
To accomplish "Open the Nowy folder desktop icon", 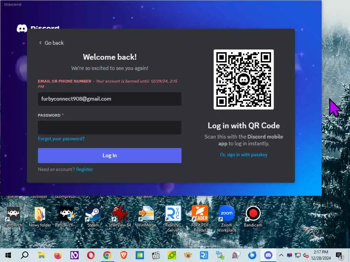I will pos(40,217).
